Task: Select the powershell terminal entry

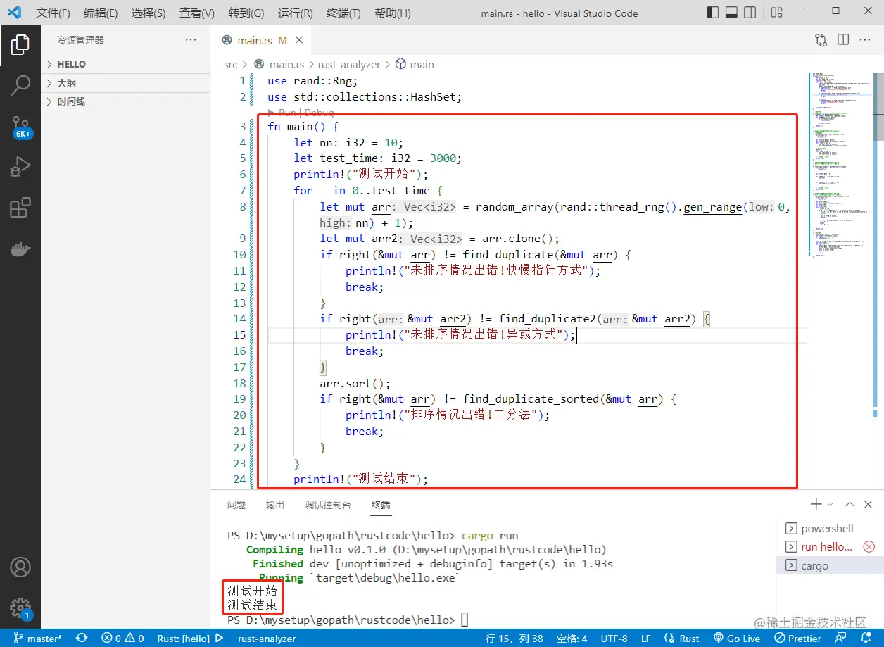Action: [x=830, y=528]
